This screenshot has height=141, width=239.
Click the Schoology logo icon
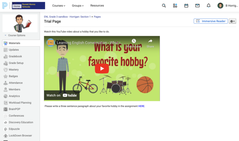[5, 5]
